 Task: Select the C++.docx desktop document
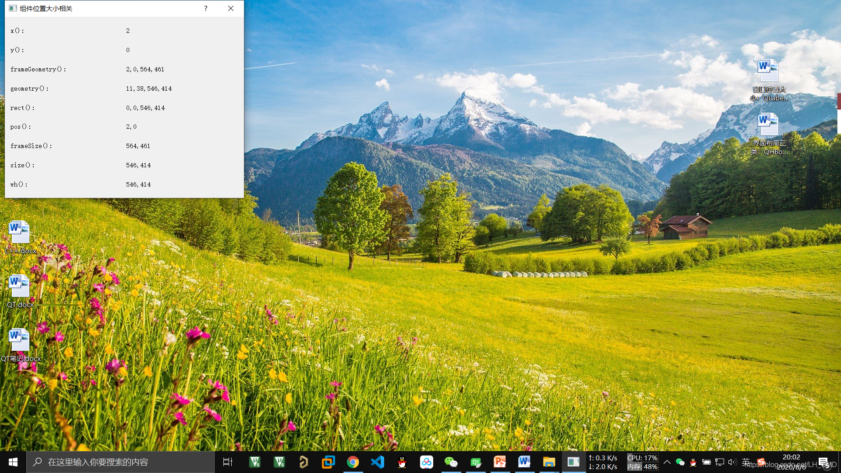coord(19,237)
